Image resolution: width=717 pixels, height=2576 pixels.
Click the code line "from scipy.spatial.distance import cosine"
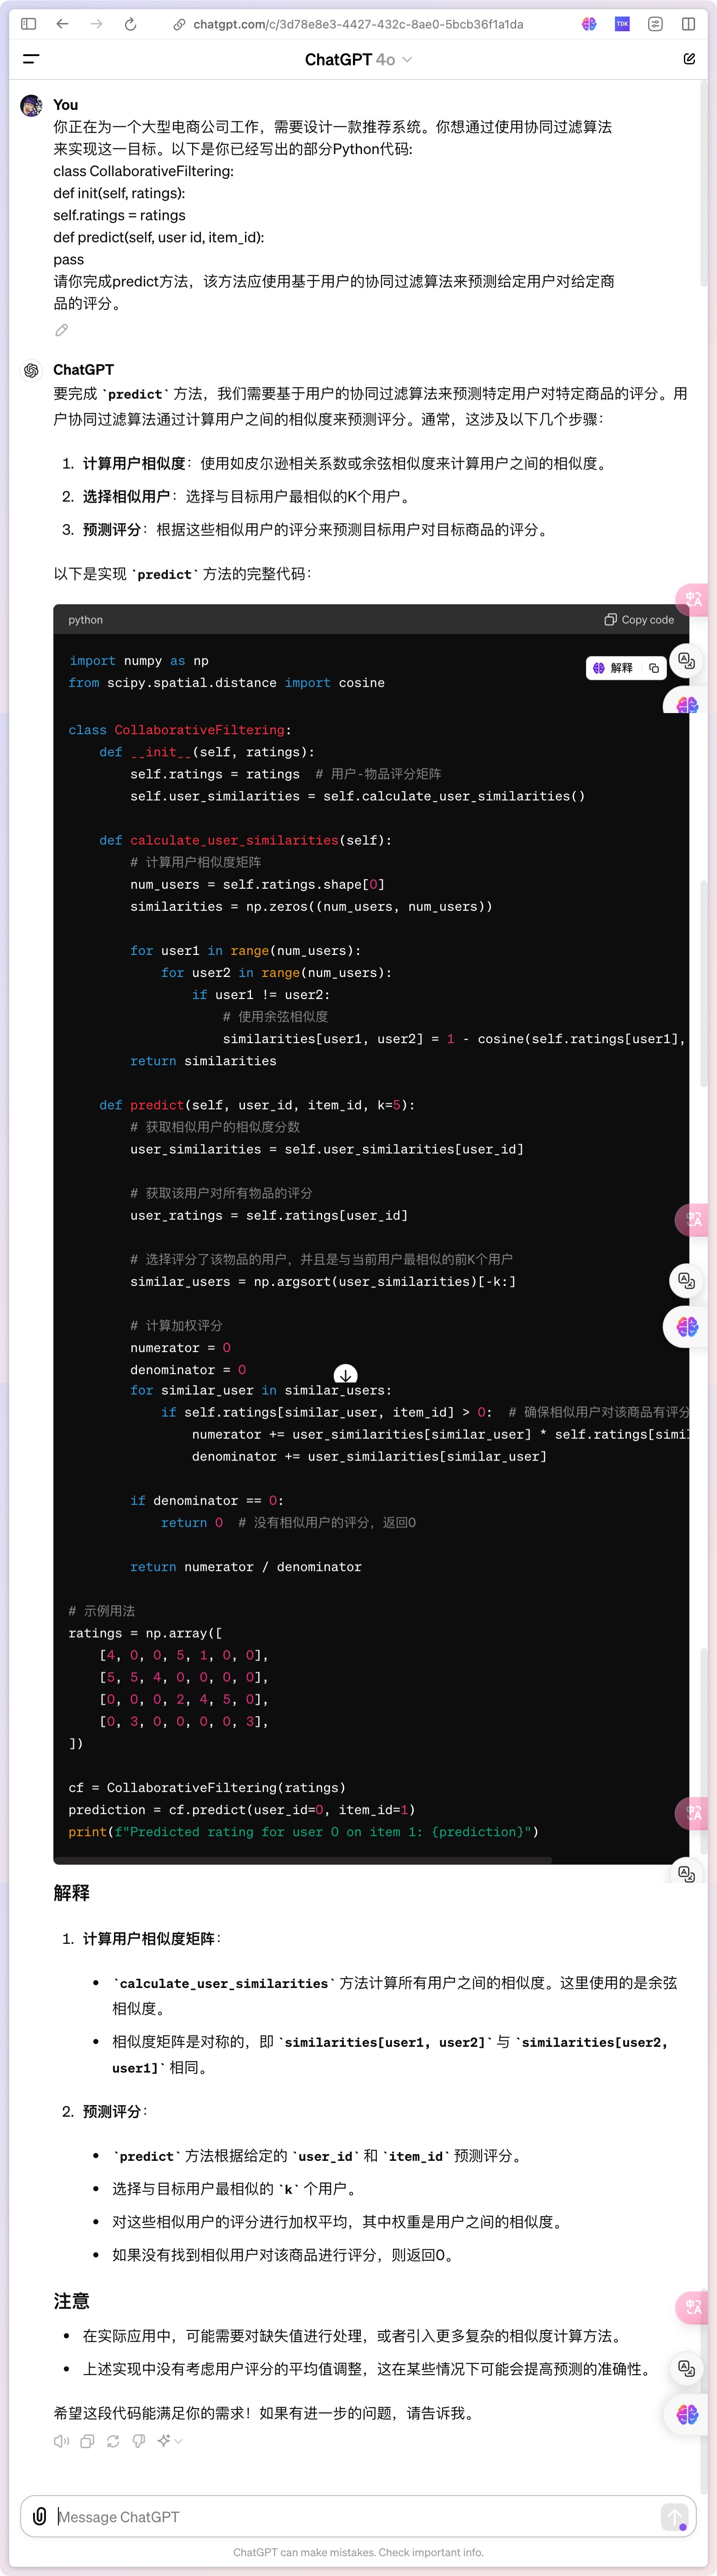click(x=226, y=683)
